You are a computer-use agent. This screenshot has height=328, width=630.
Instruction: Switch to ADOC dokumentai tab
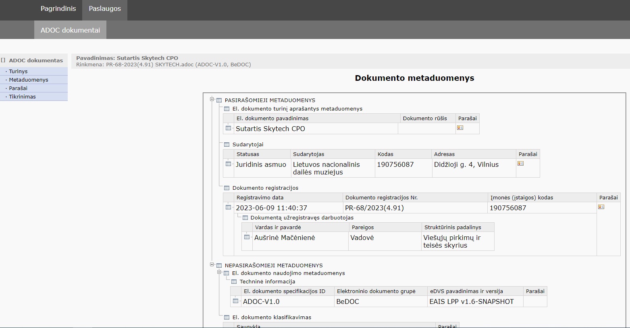pos(70,30)
